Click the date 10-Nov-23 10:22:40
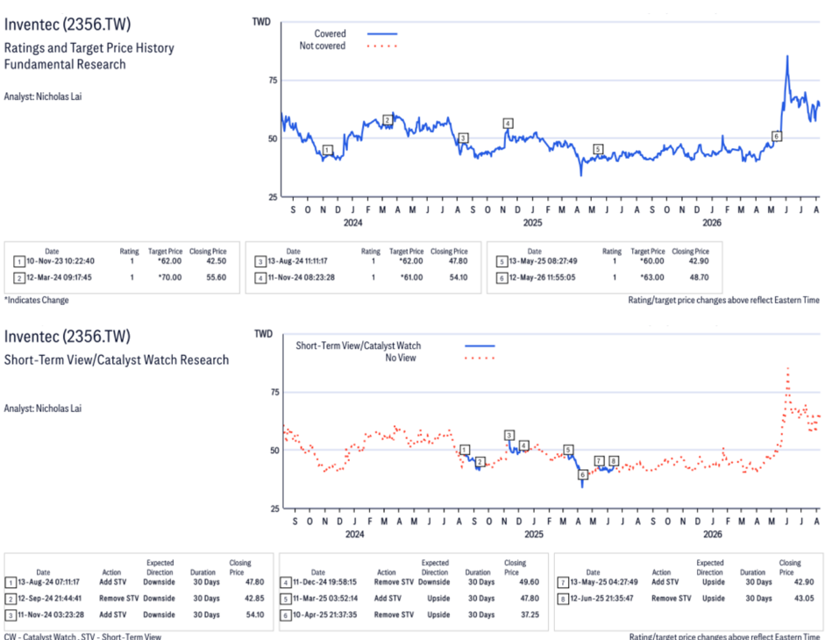Viewport: 825px width, 640px height. pos(60,261)
